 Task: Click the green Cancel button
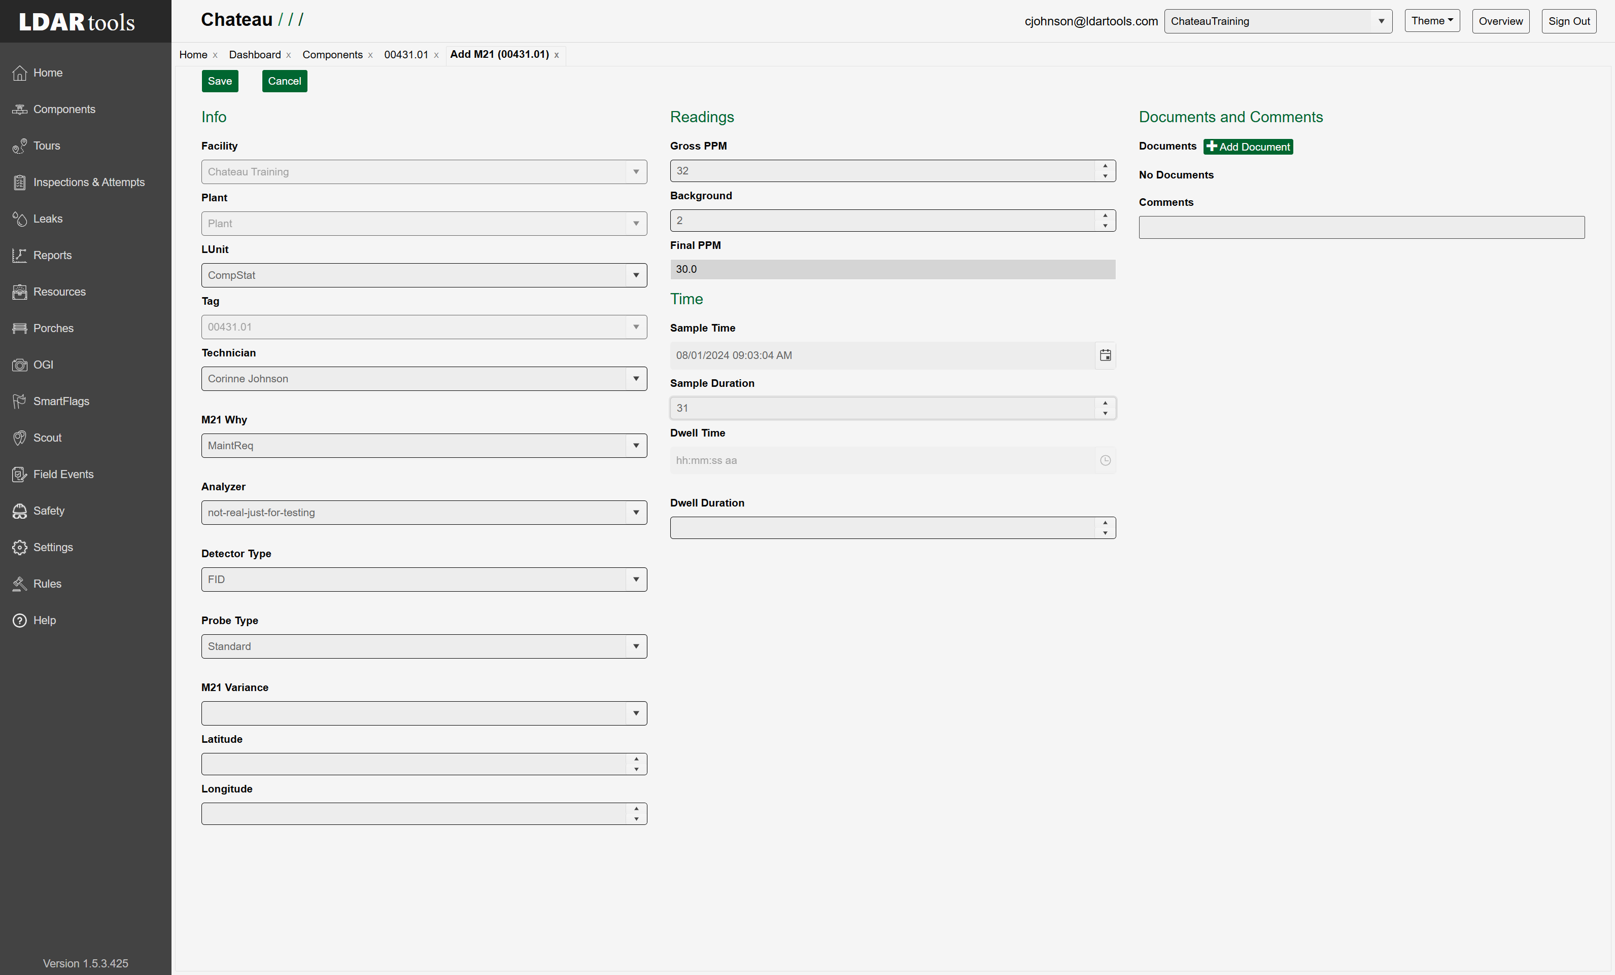point(285,81)
